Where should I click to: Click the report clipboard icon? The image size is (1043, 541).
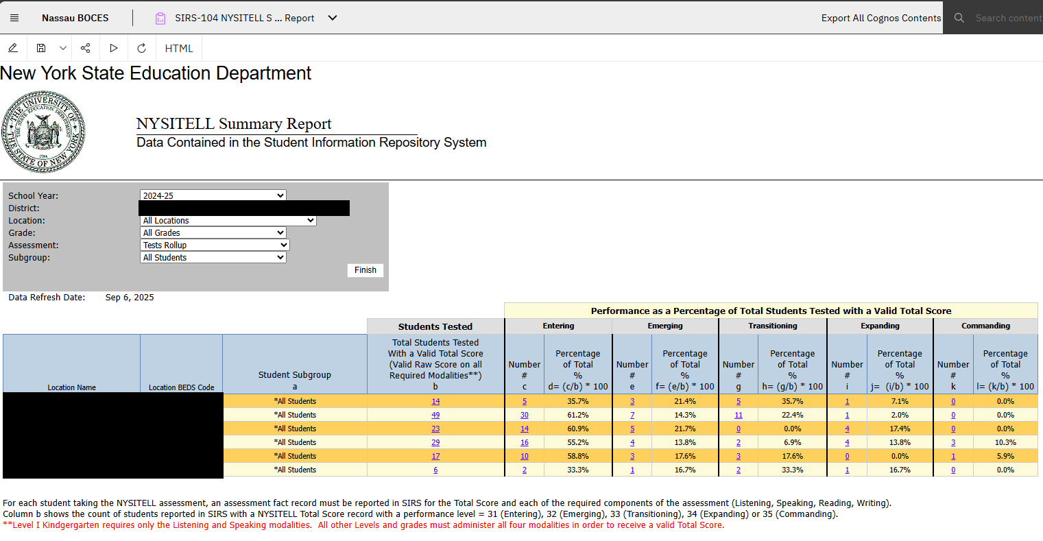pyautogui.click(x=160, y=18)
